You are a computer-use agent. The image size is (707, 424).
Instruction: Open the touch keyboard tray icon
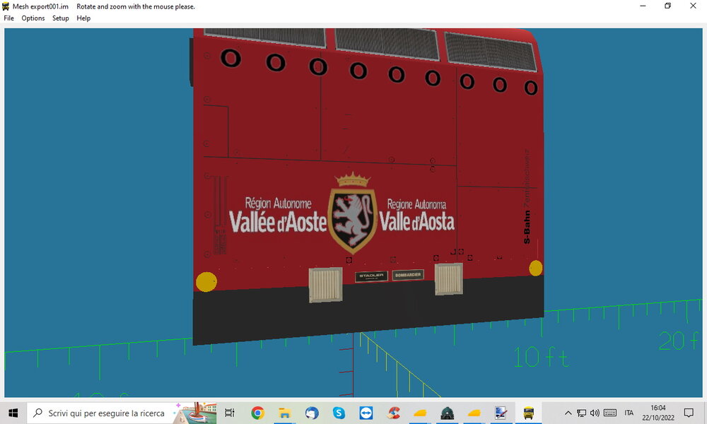[610, 413]
